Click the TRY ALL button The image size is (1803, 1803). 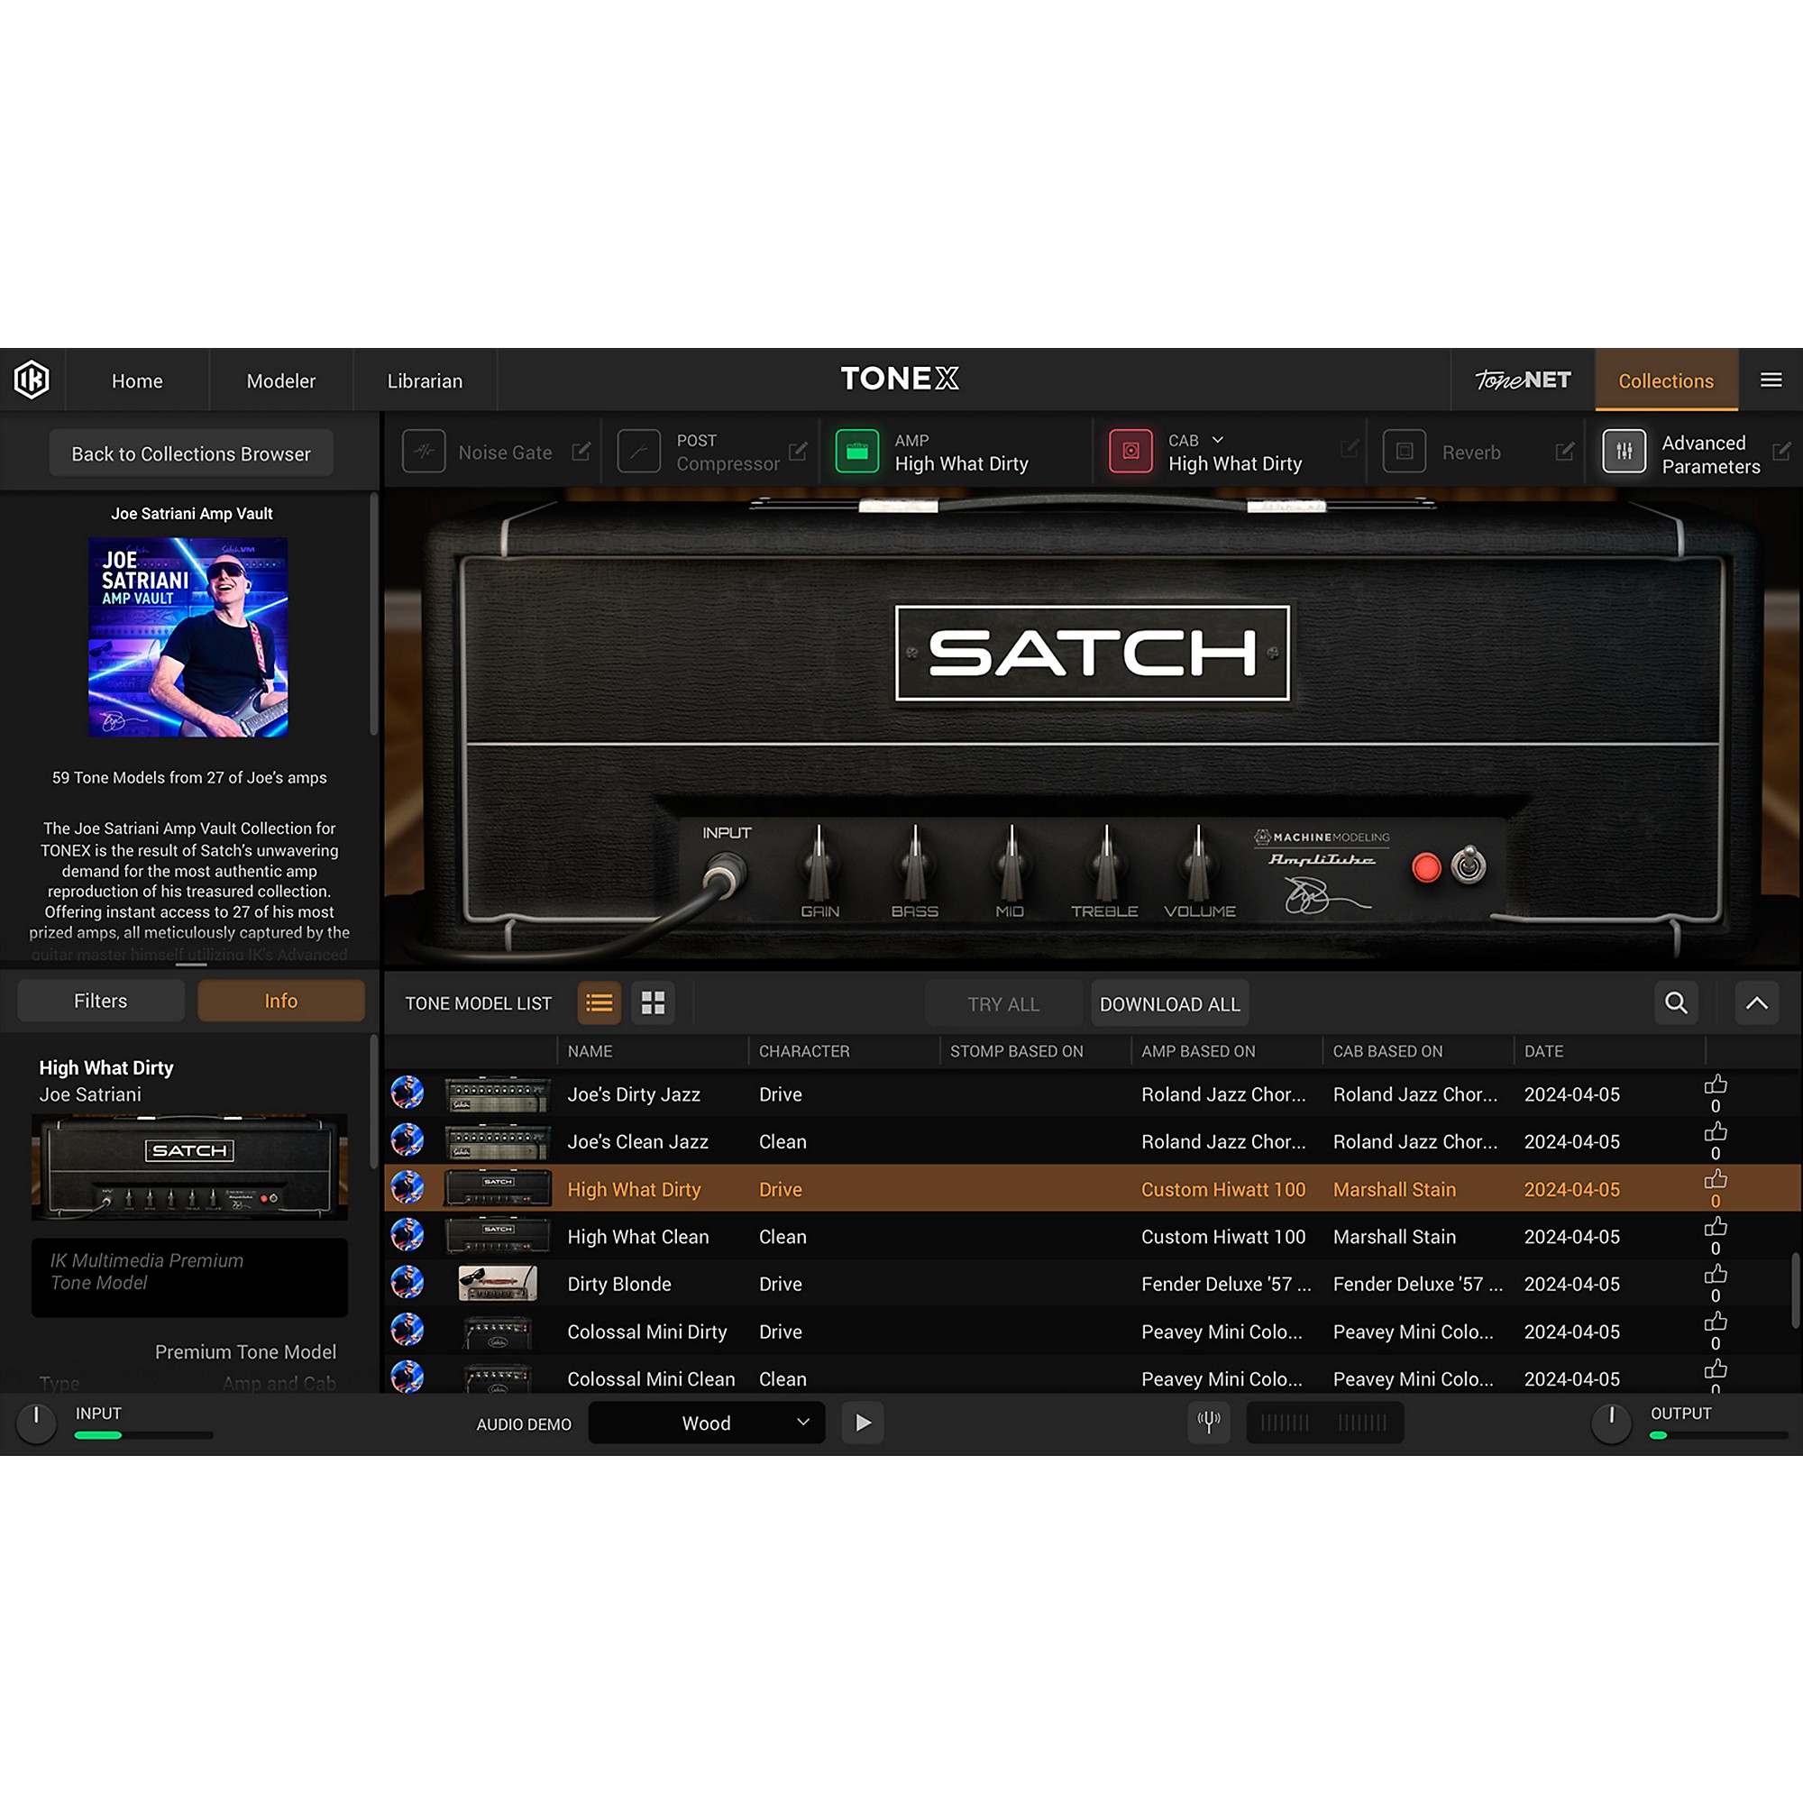coord(1003,1004)
